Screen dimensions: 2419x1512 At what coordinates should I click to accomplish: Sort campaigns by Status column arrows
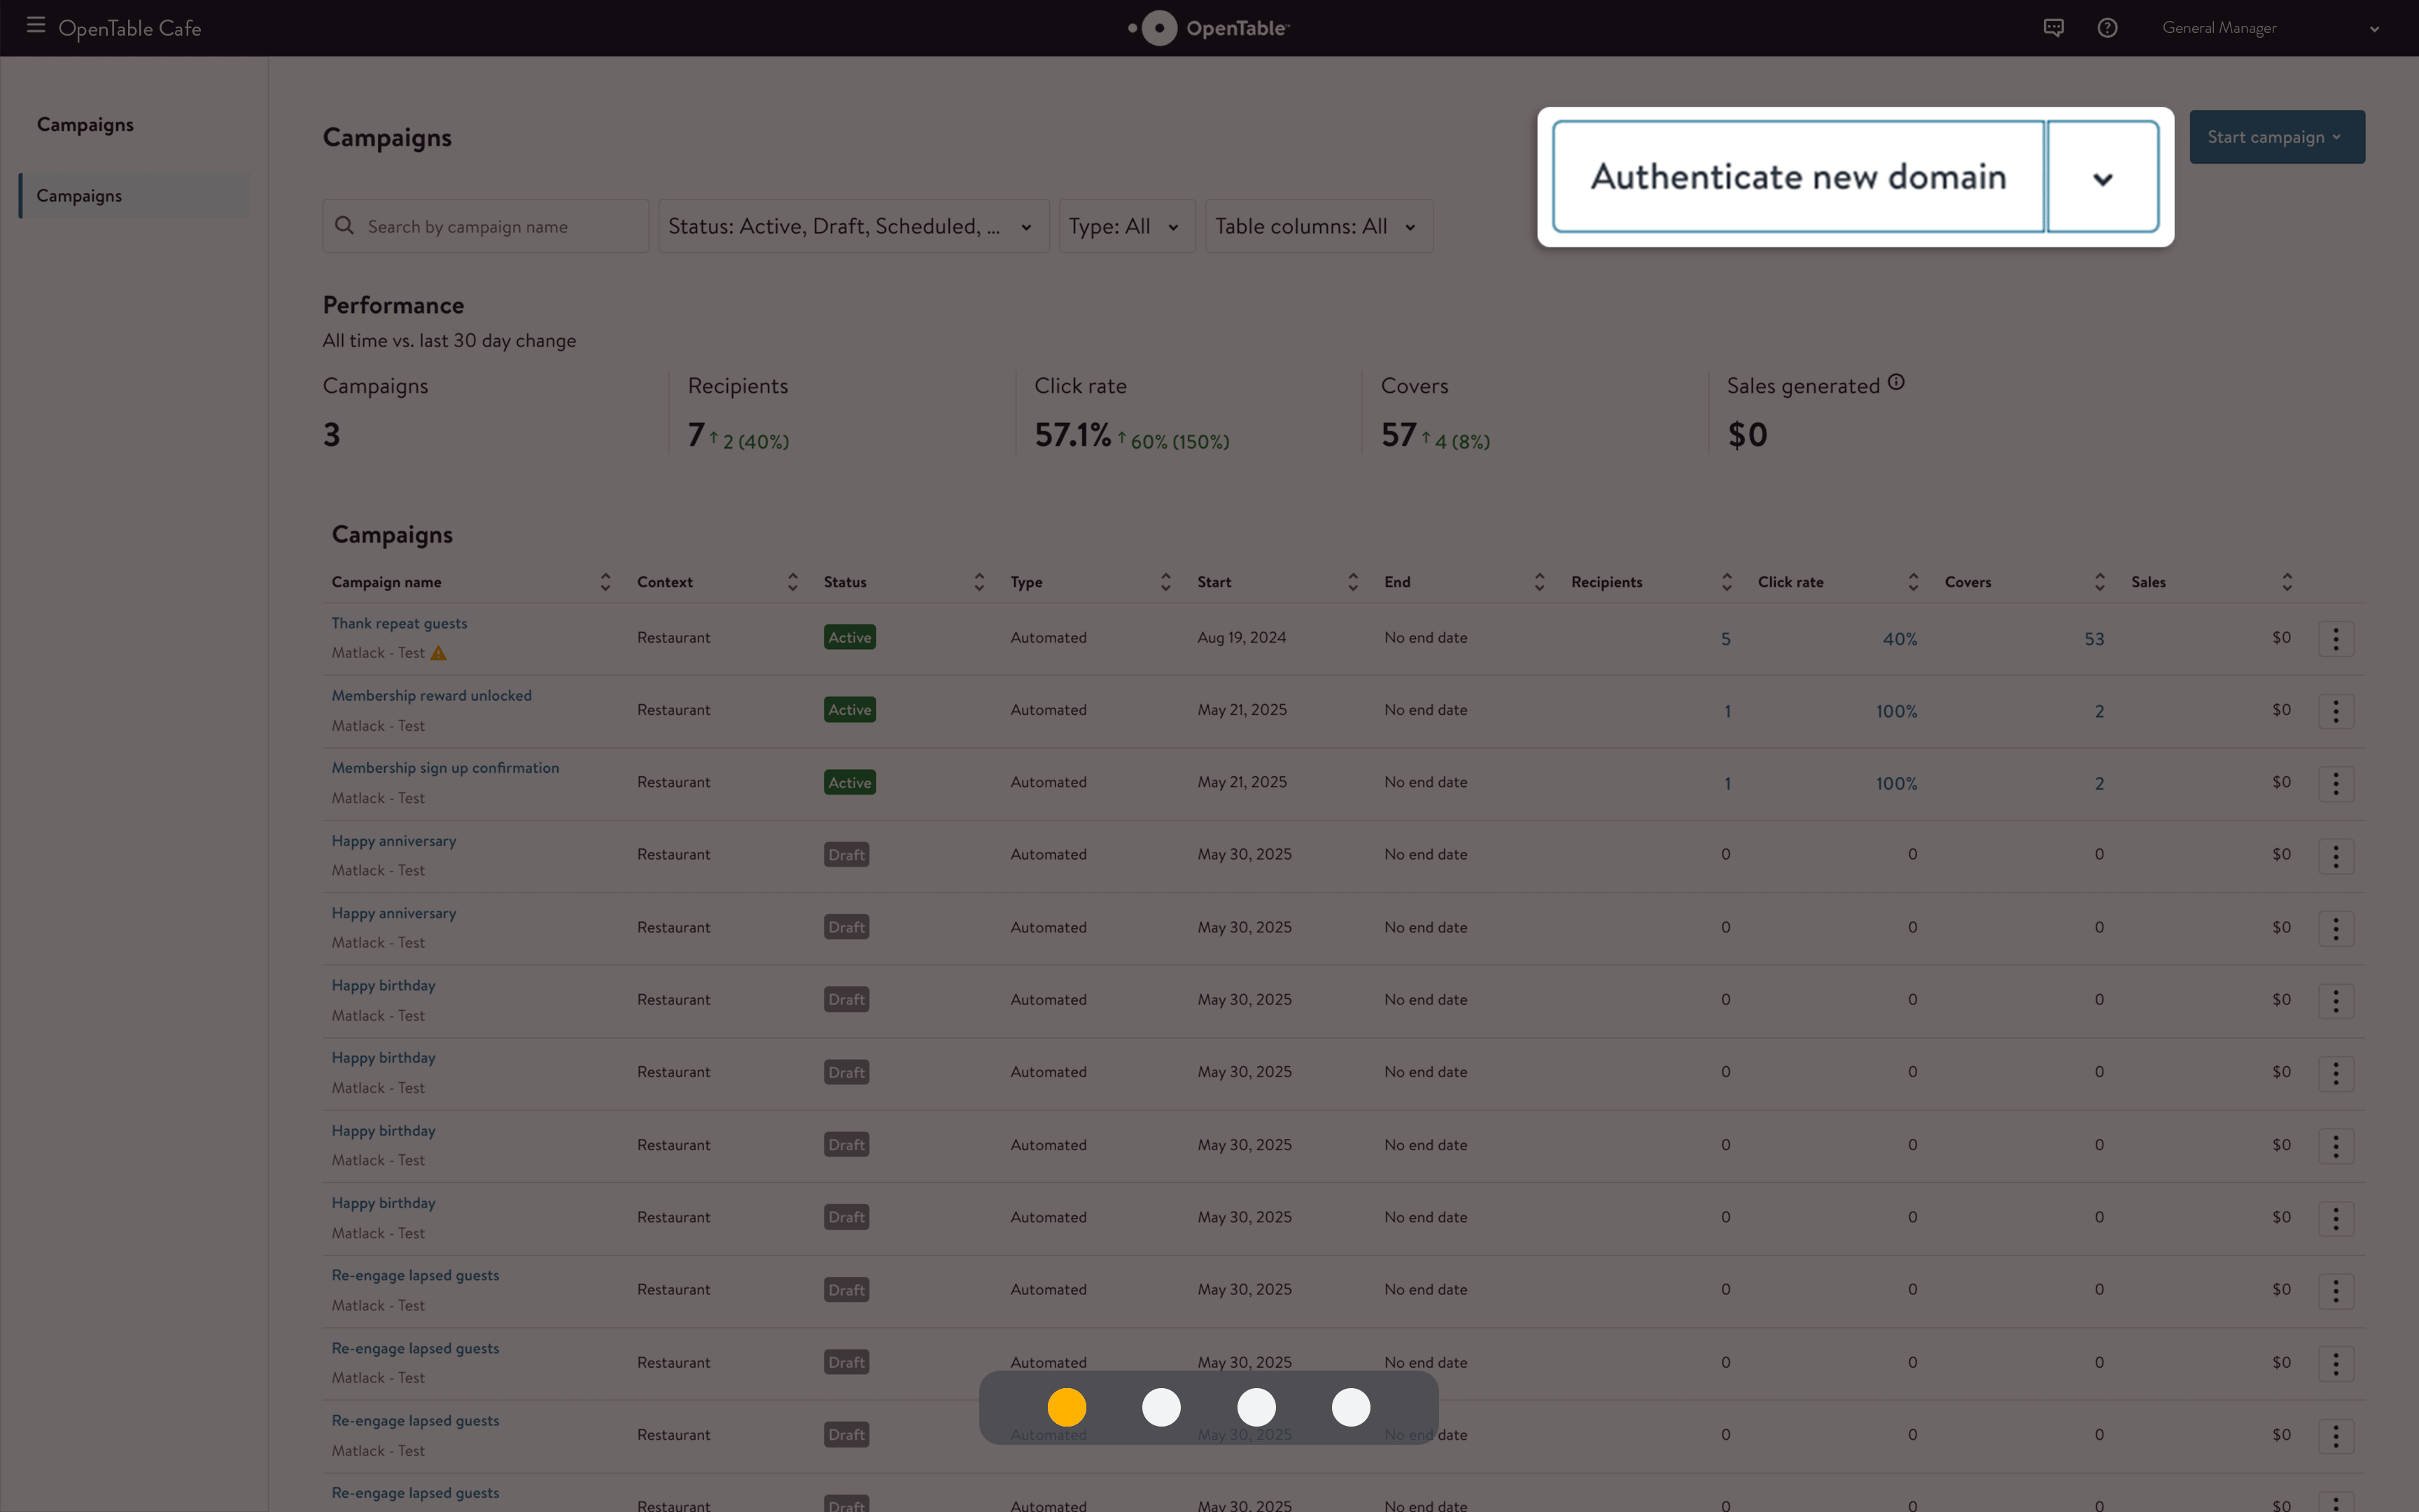[x=979, y=582]
